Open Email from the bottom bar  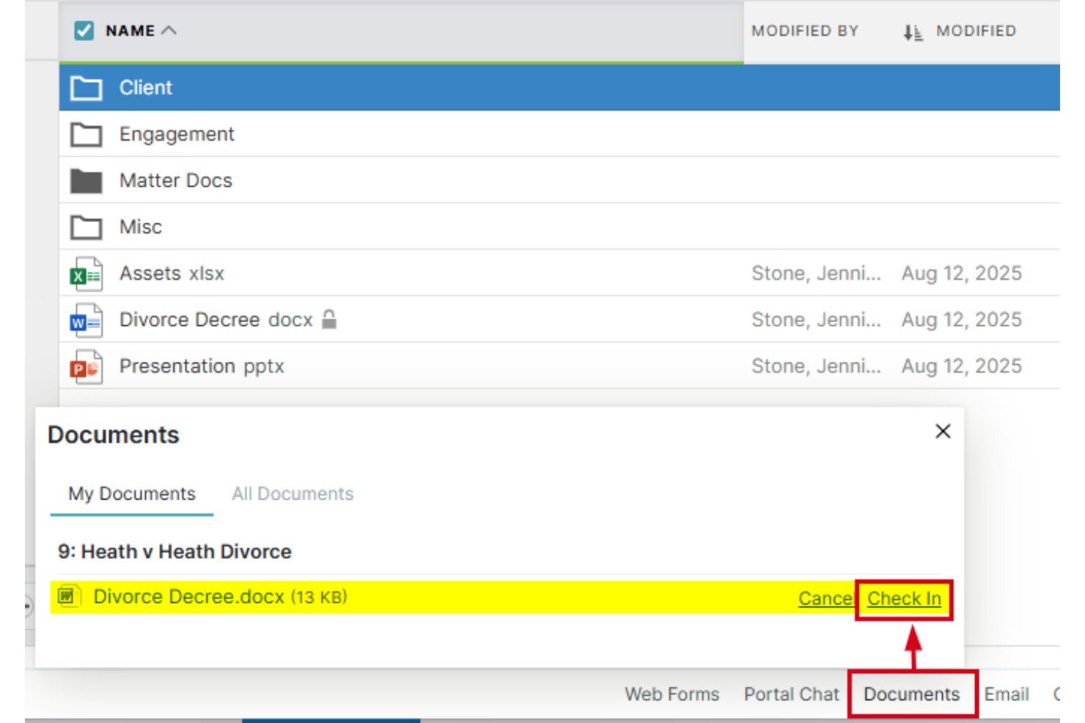1007,694
